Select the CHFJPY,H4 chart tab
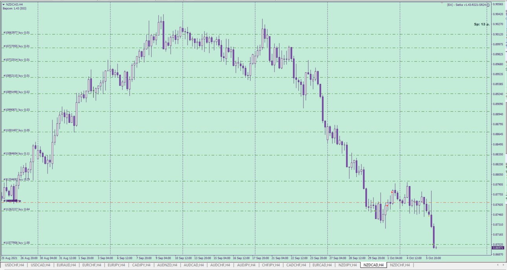 pos(271,265)
